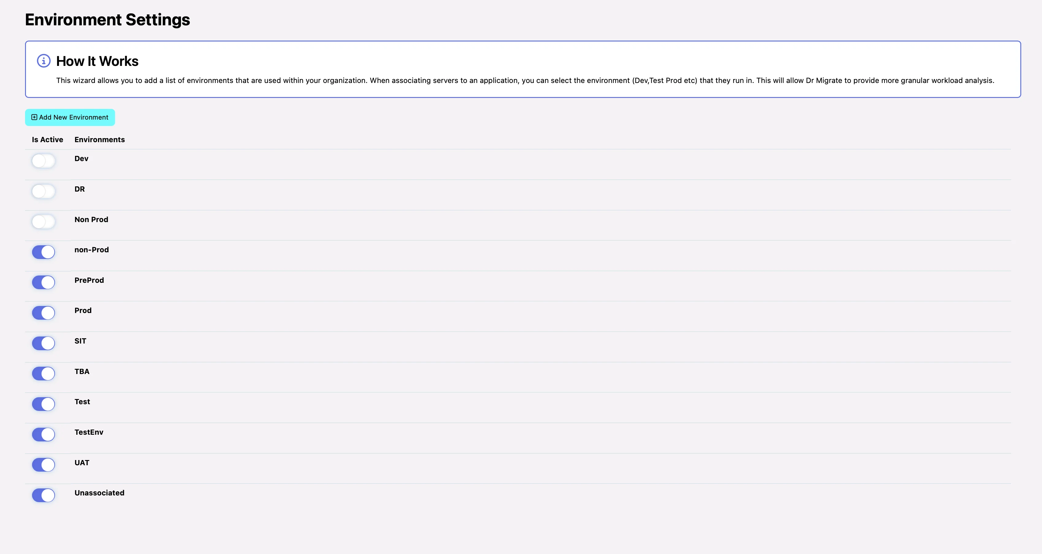1042x554 pixels.
Task: Click the plus icon in Add New Environment
Action: (x=34, y=117)
